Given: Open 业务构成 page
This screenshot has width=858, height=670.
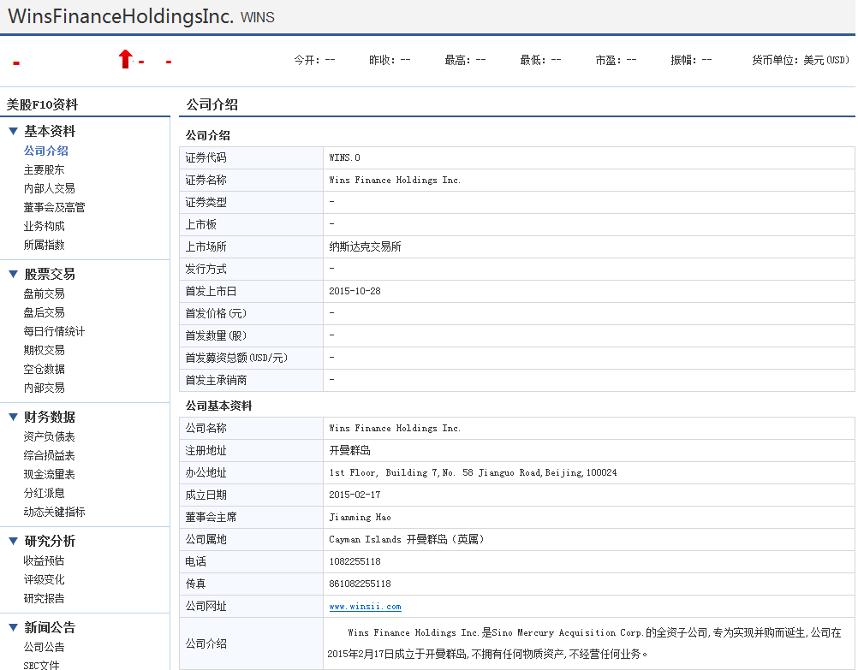Looking at the screenshot, I should pos(44,226).
